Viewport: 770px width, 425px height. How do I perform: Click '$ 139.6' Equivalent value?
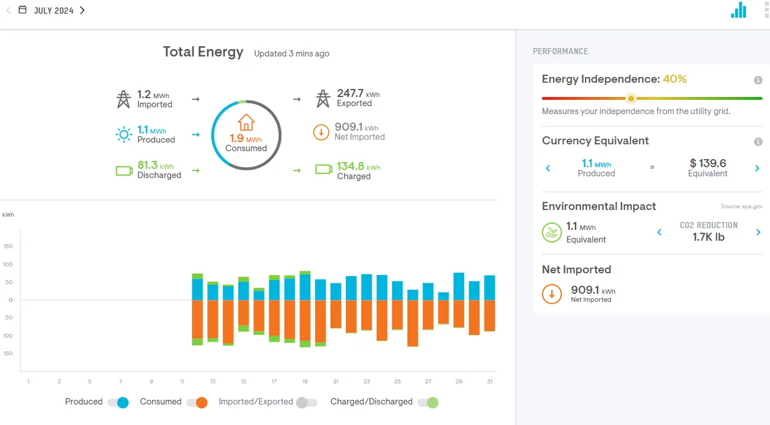click(708, 163)
